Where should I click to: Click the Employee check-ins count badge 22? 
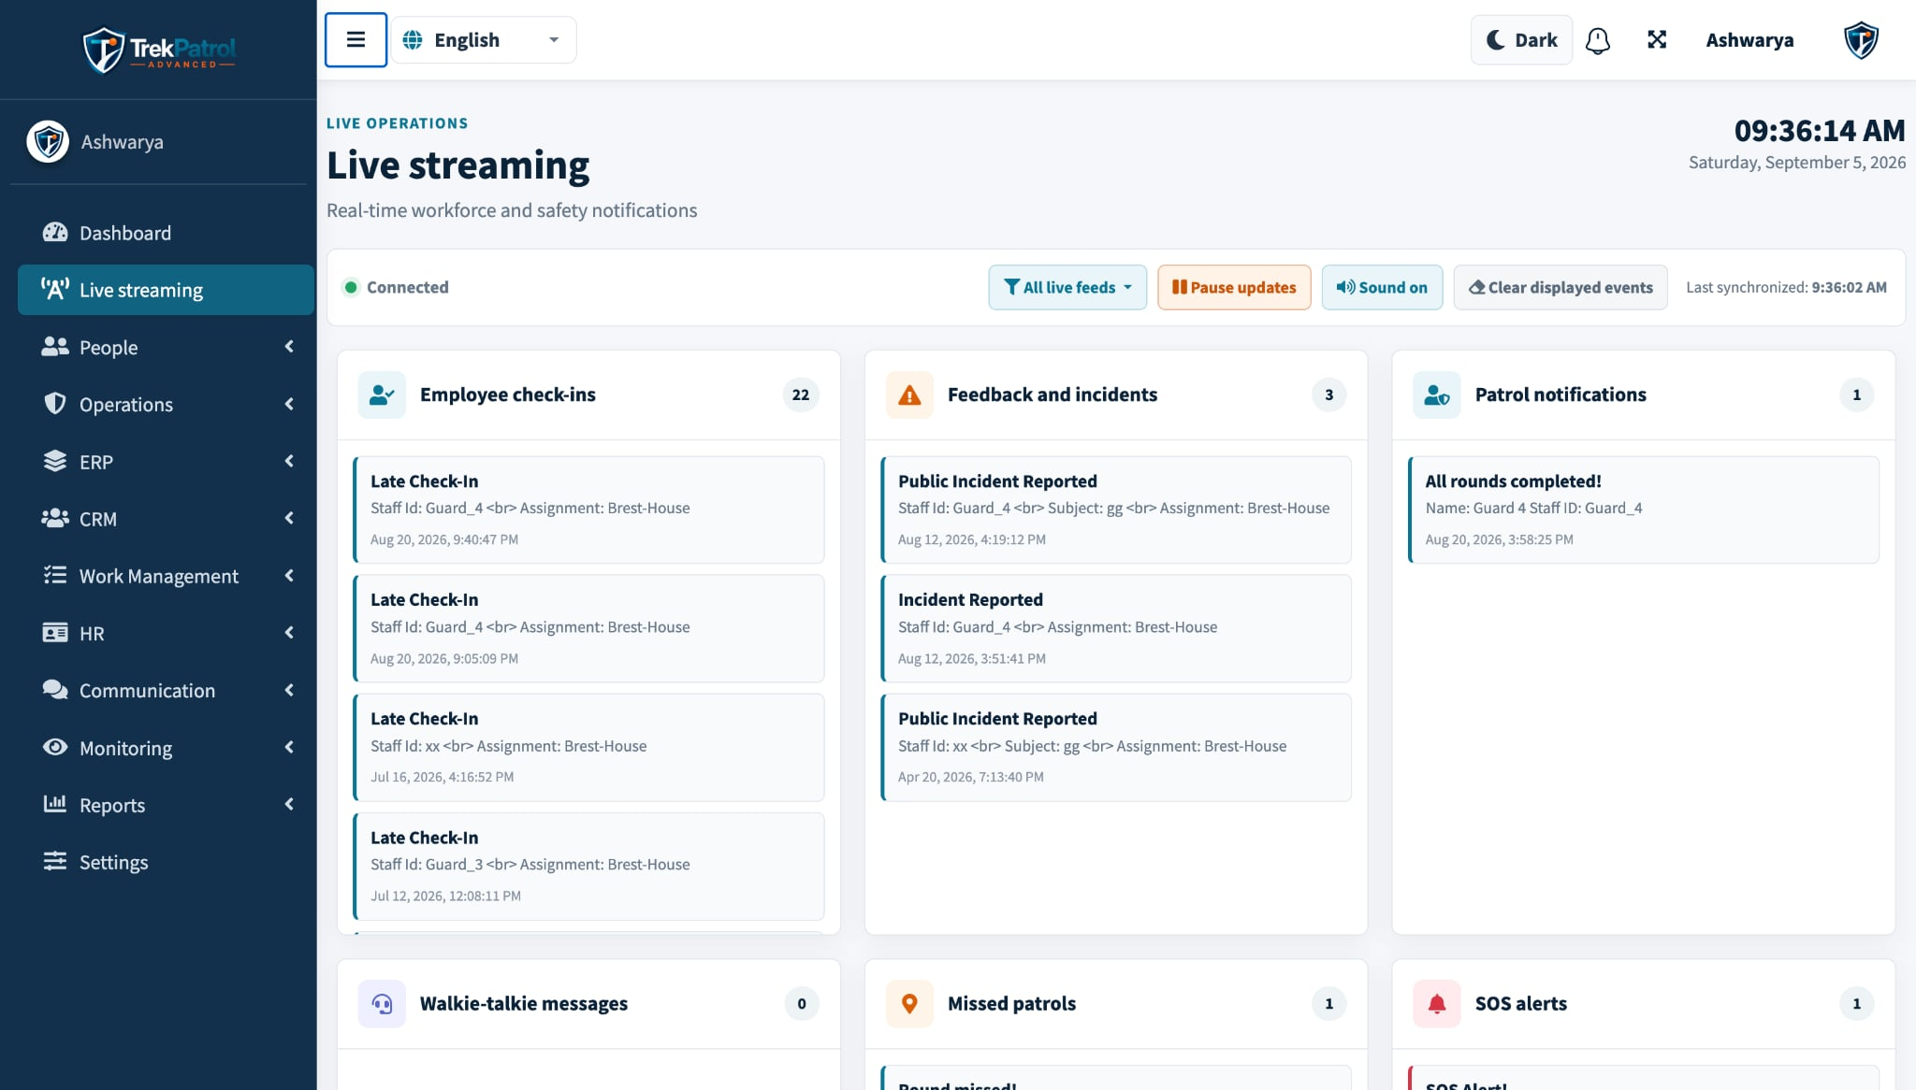(801, 394)
